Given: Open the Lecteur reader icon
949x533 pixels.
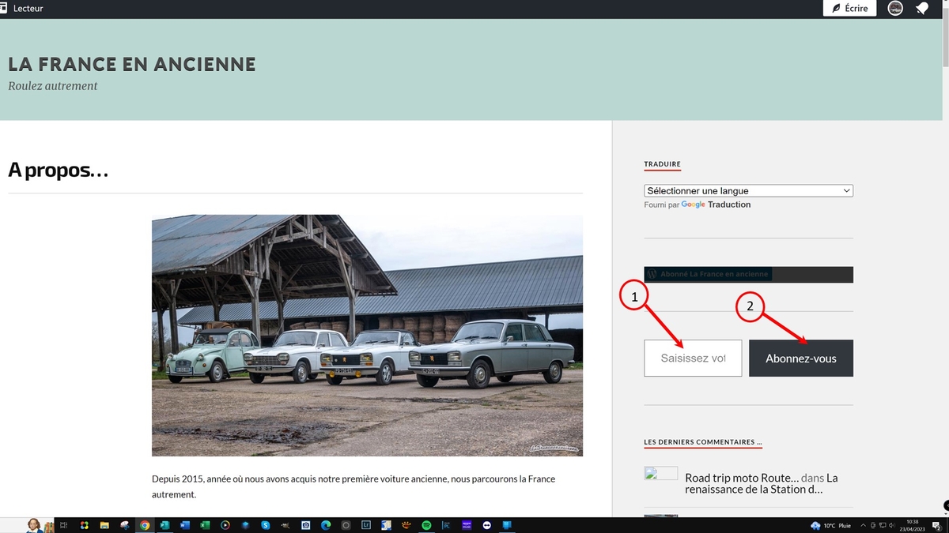Looking at the screenshot, I should pos(5,9).
